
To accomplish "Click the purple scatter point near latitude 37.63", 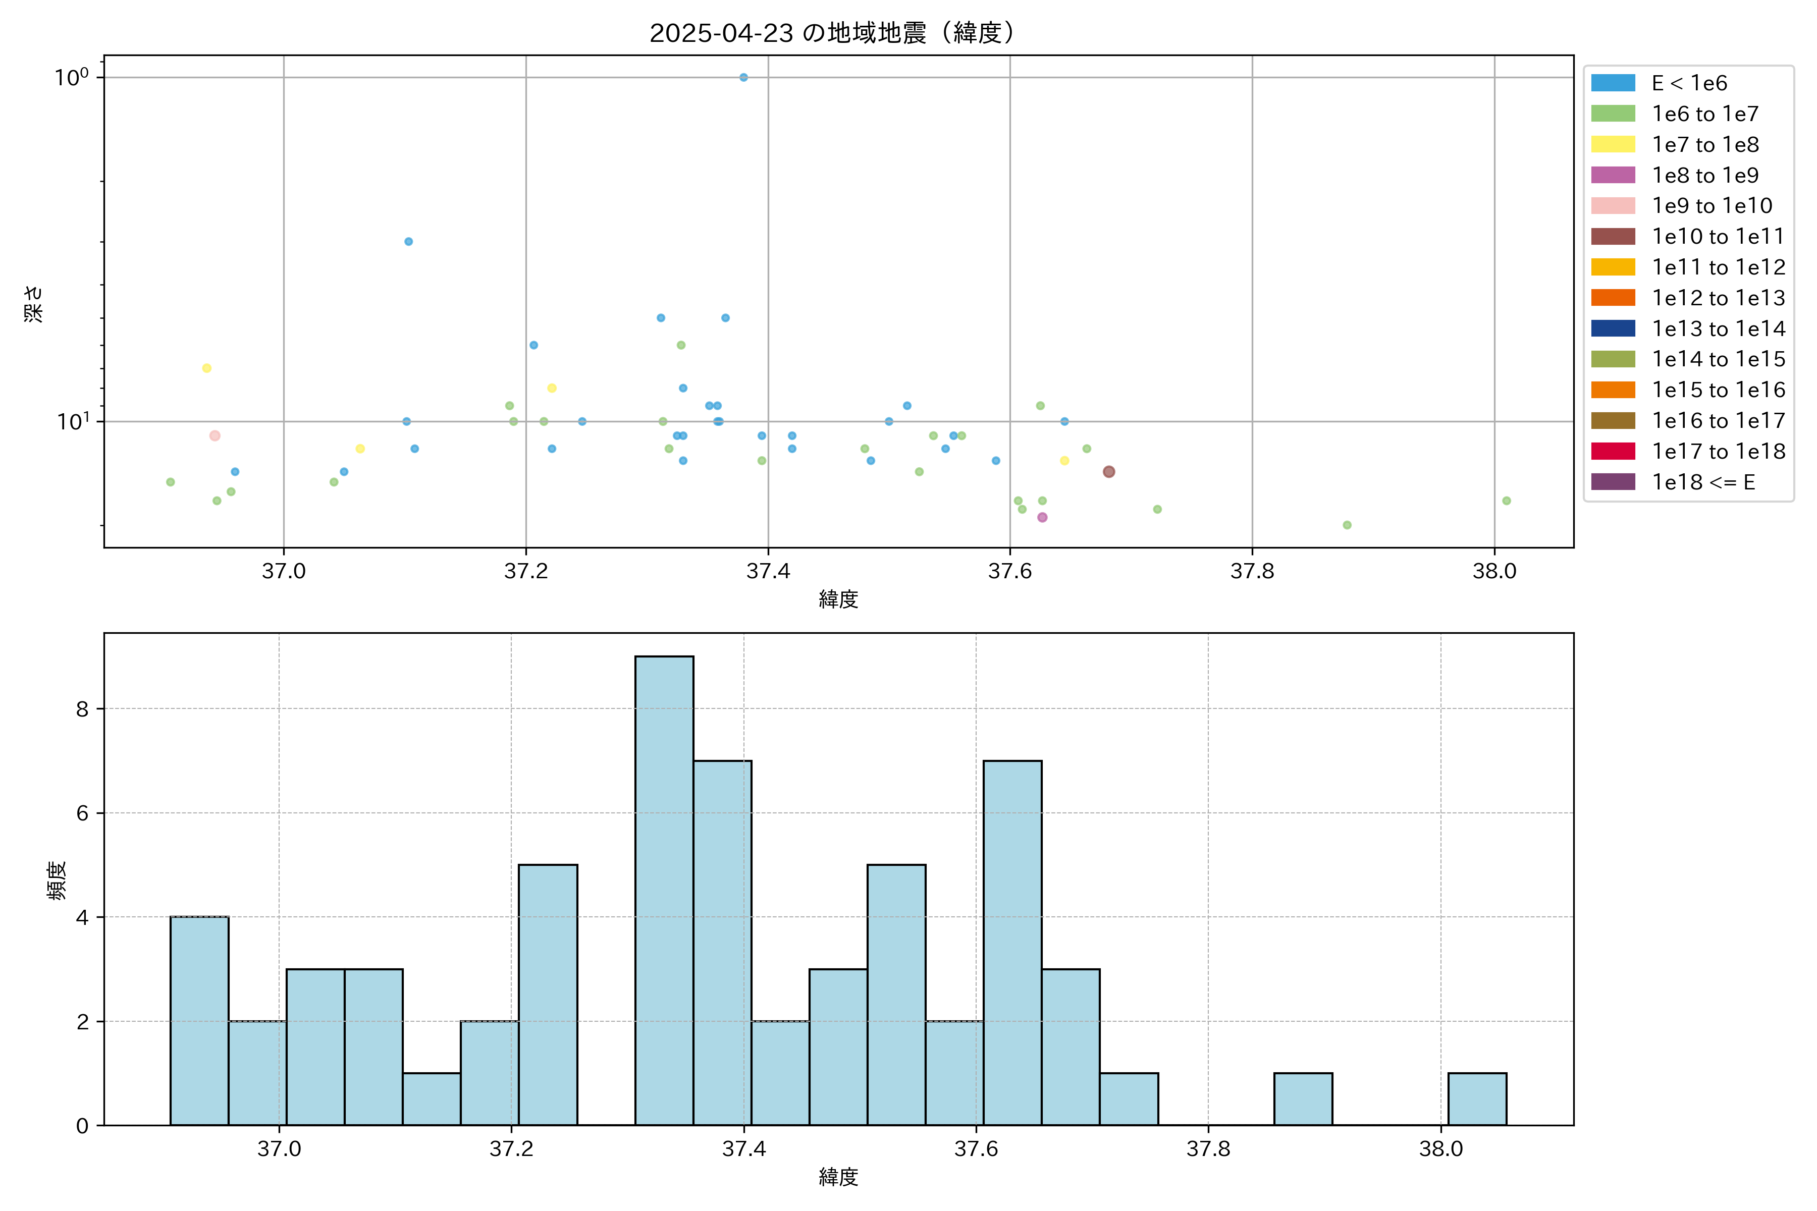I will pos(1042,518).
